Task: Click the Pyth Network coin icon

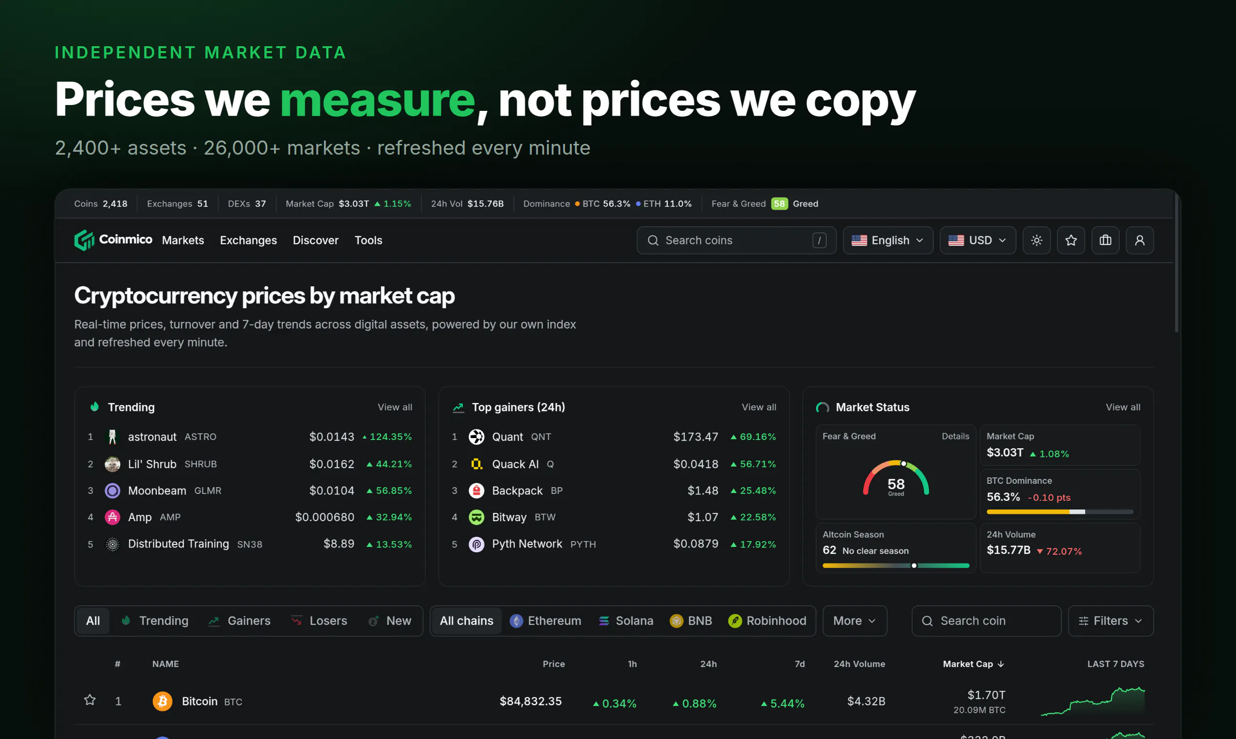Action: point(476,545)
